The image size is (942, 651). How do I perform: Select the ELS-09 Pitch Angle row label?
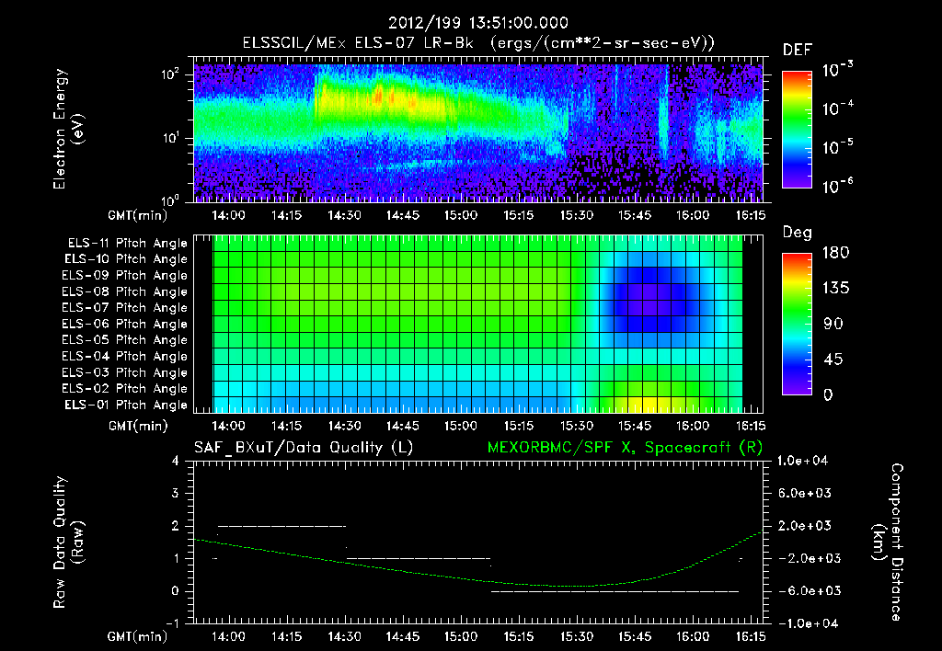(x=125, y=276)
